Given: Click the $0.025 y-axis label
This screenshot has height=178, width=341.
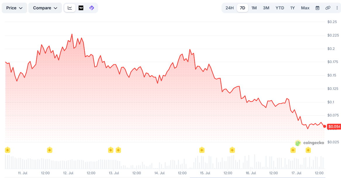Looking at the screenshot, I should tap(333, 142).
